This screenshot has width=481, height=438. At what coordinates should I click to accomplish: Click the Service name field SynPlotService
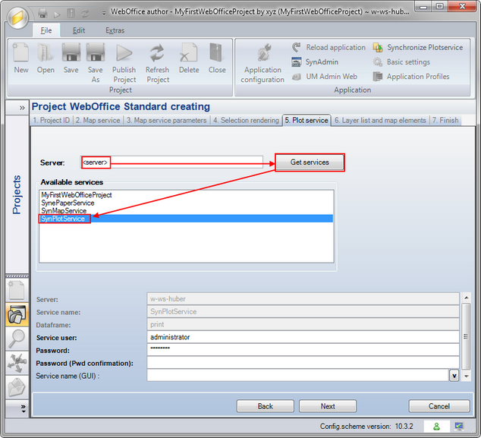[303, 311]
